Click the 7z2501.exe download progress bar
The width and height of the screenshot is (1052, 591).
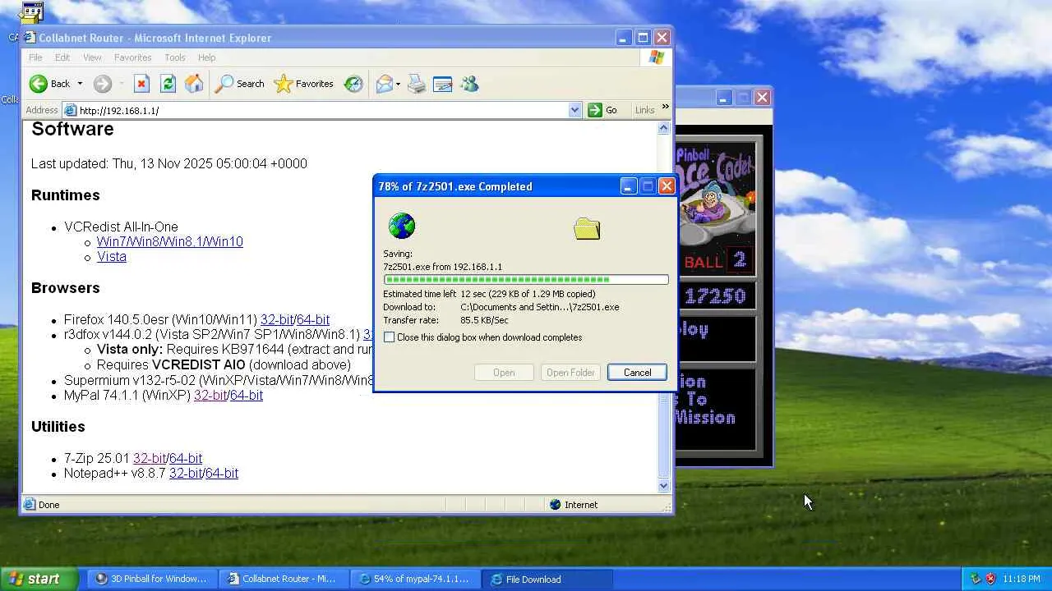(526, 280)
